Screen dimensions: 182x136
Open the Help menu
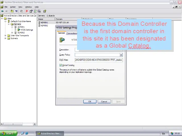coord(37,7)
